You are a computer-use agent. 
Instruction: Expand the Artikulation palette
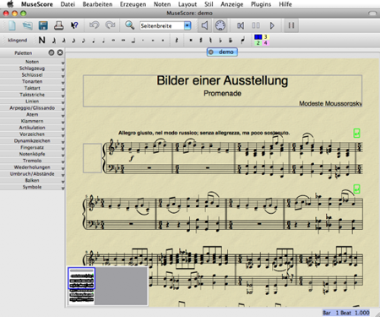[32, 128]
